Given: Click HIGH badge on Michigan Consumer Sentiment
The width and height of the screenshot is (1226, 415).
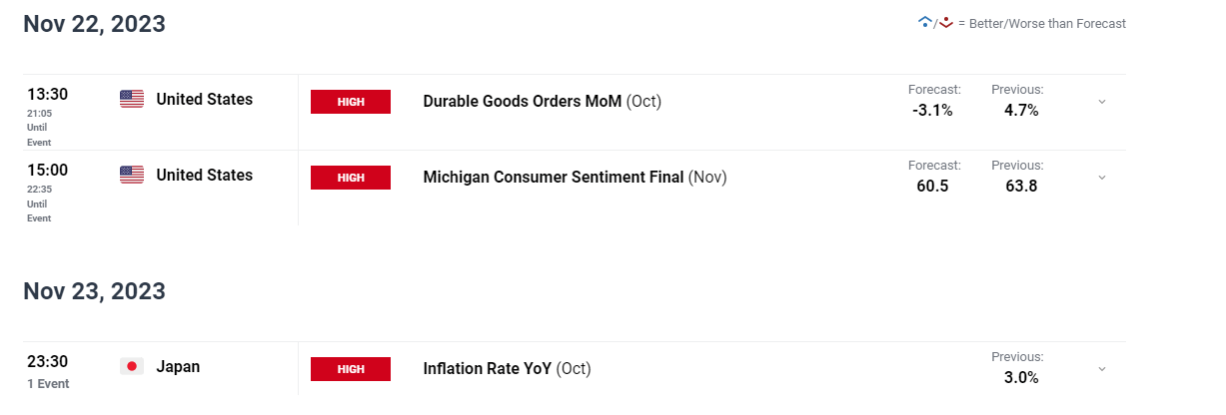Looking at the screenshot, I should [x=351, y=178].
